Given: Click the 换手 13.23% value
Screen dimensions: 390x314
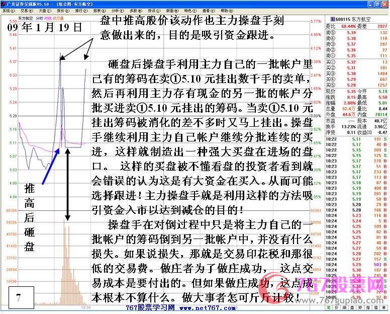Looking at the screenshot, I should pos(349,127).
